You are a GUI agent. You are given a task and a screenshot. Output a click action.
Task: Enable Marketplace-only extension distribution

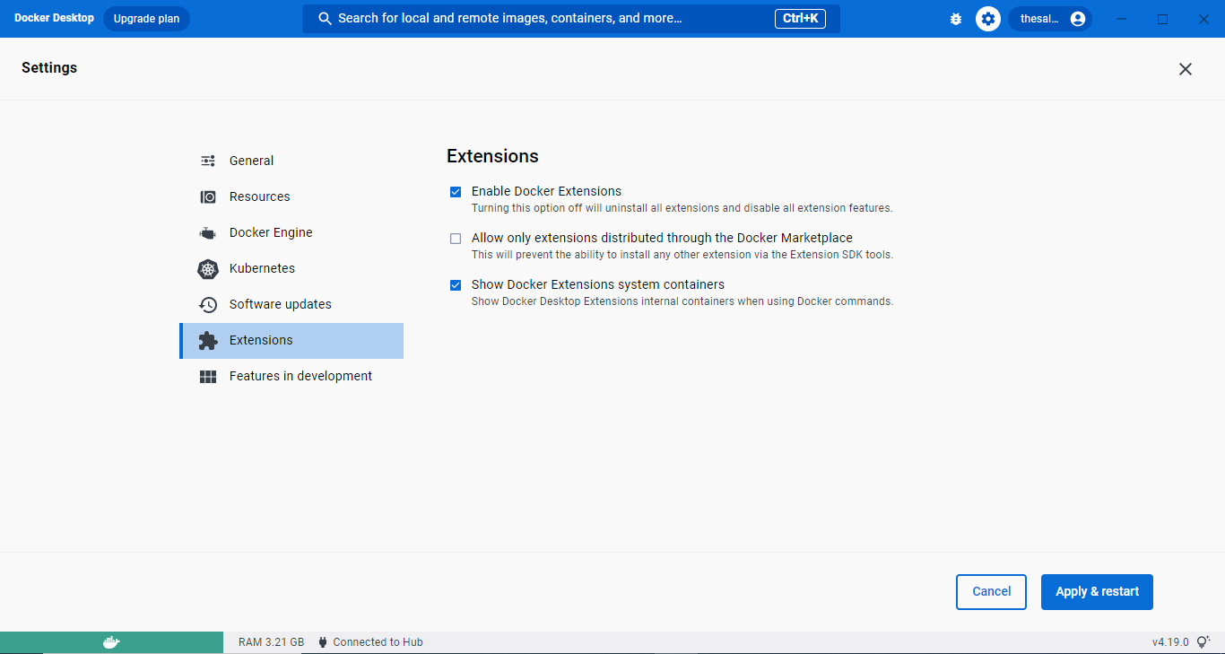(x=456, y=238)
